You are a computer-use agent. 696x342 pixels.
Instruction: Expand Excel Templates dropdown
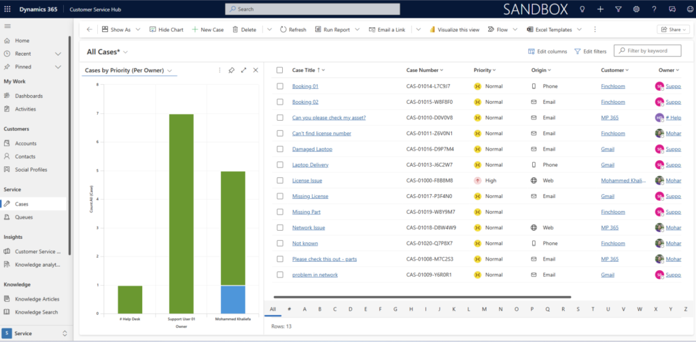tap(579, 30)
